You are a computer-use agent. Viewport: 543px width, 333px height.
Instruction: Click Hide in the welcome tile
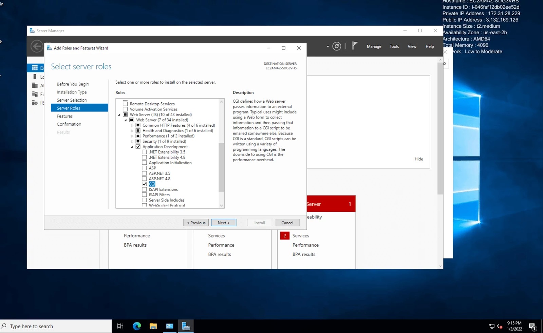coord(419,159)
